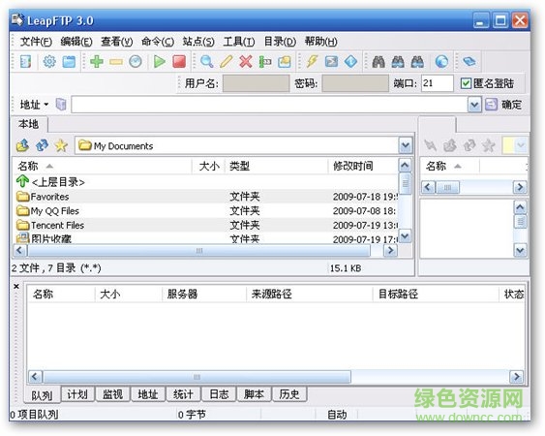Click the third binoculars icon

(x=417, y=62)
